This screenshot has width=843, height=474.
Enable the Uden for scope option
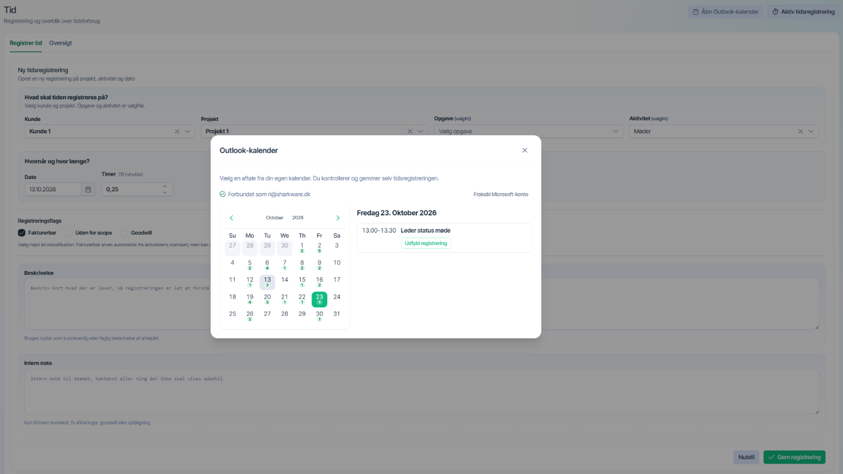point(69,233)
